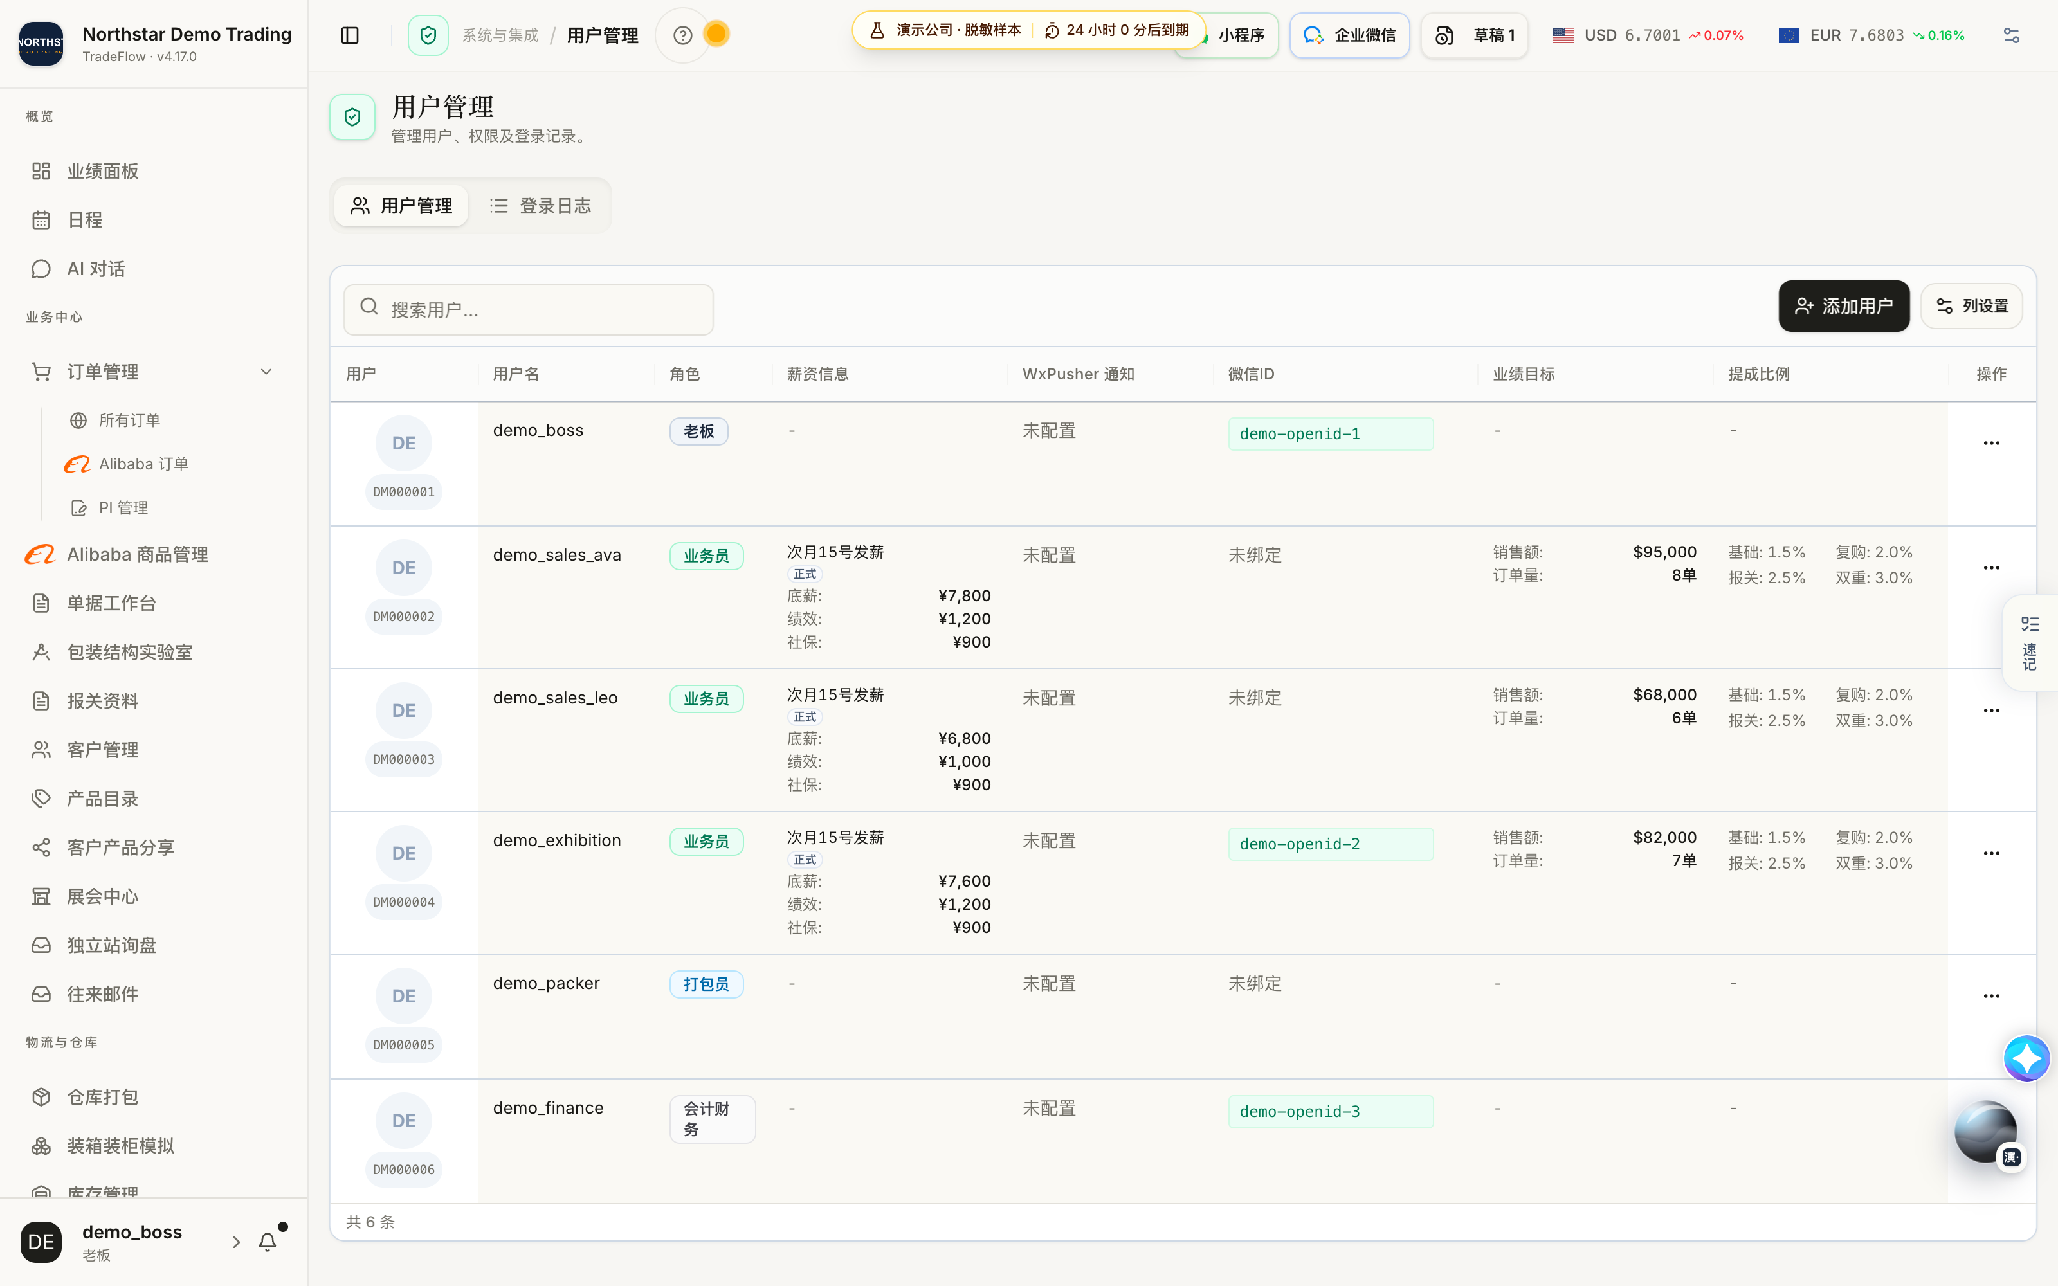Go to 业绩面板 dashboard
Viewport: 2058px width, 1286px height.
pyautogui.click(x=153, y=171)
